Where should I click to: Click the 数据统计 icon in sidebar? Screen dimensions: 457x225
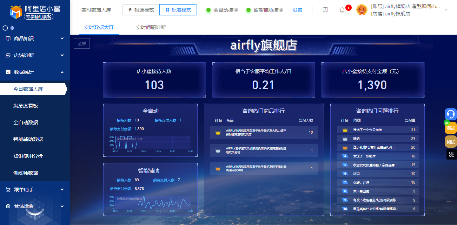[x=8, y=72]
